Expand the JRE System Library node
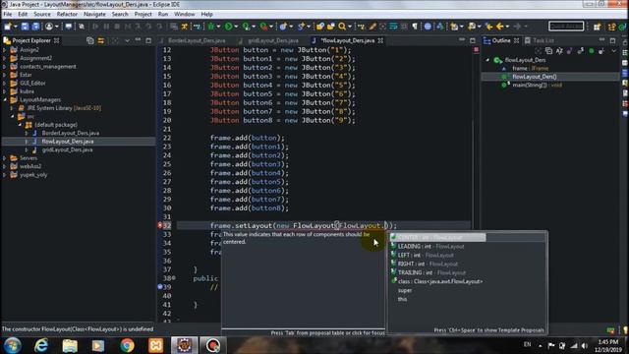 (x=12, y=108)
